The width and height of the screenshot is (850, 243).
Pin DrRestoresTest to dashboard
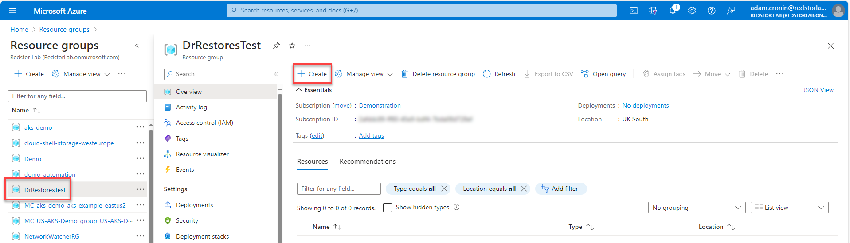(277, 46)
